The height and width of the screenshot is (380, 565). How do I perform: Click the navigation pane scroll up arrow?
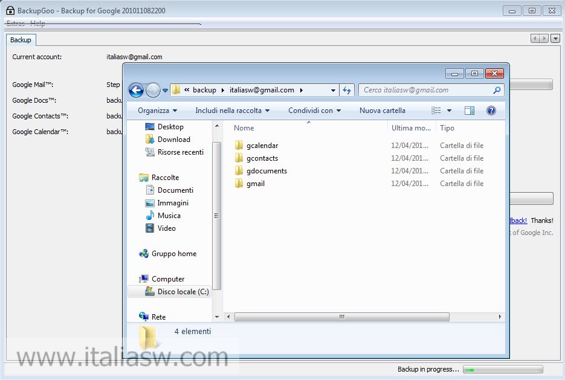[216, 126]
